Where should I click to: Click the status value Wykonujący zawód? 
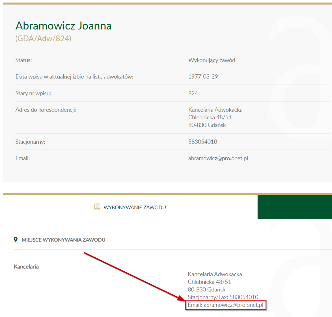pos(212,60)
